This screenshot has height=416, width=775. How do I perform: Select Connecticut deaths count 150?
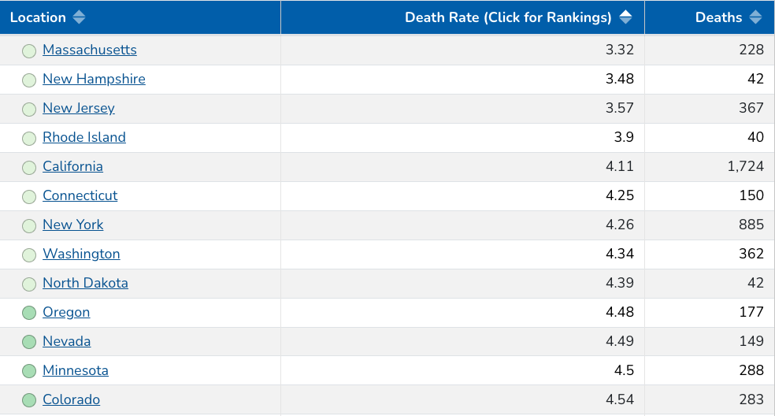pos(751,195)
